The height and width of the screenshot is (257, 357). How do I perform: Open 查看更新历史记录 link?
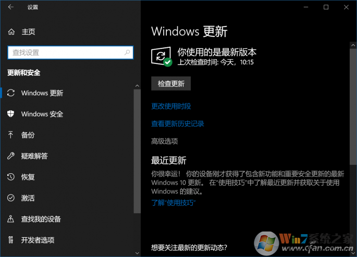click(178, 124)
